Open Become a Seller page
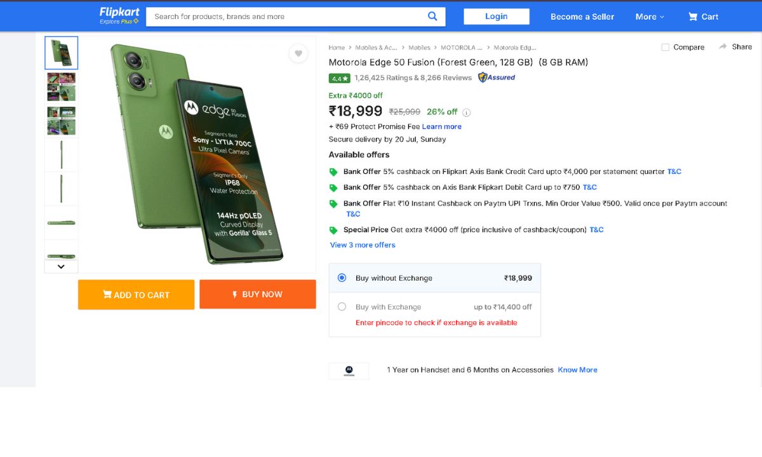 tap(582, 17)
